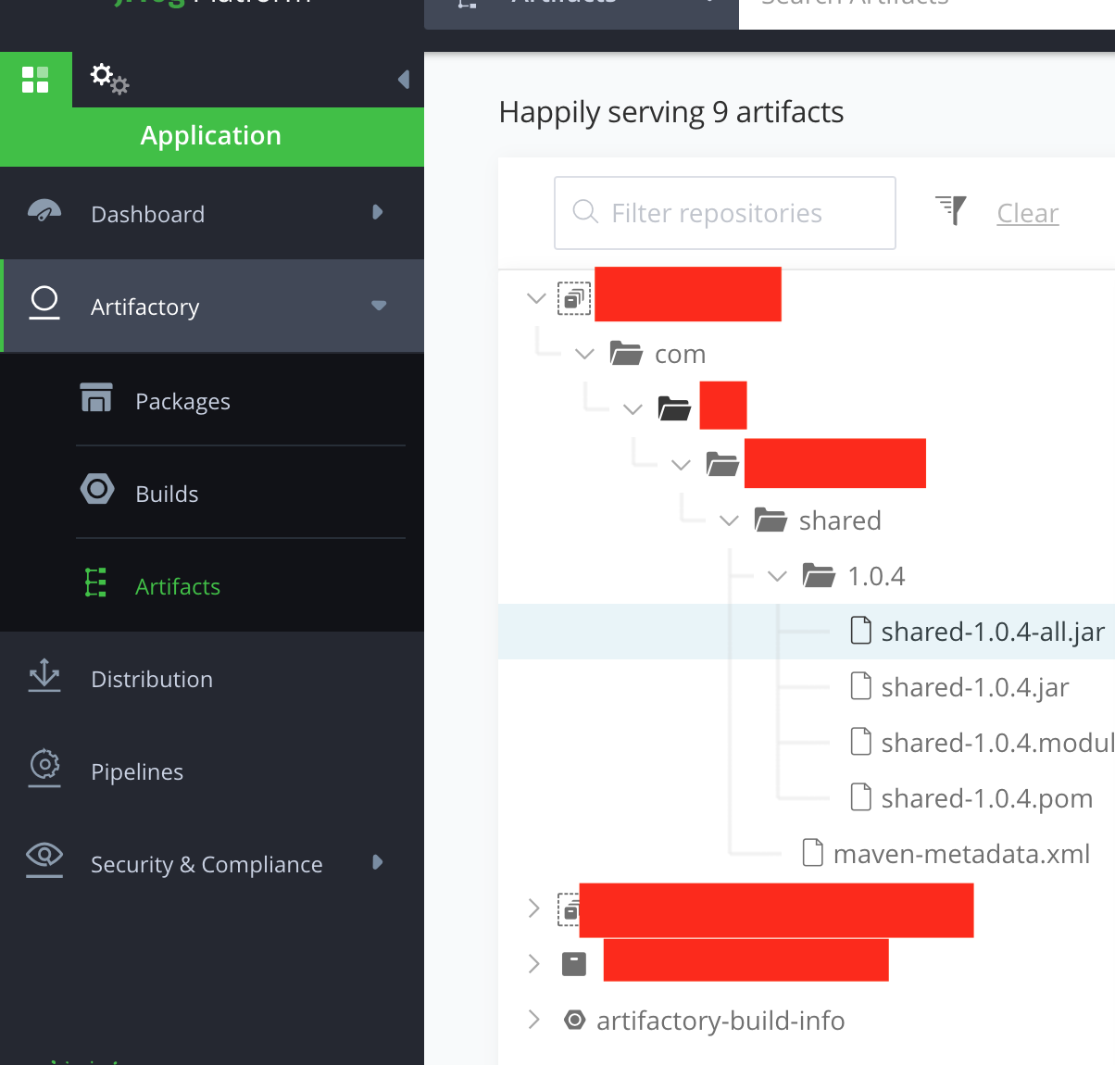The image size is (1115, 1065).
Task: Collapse the shared folder chevron
Action: coord(729,520)
